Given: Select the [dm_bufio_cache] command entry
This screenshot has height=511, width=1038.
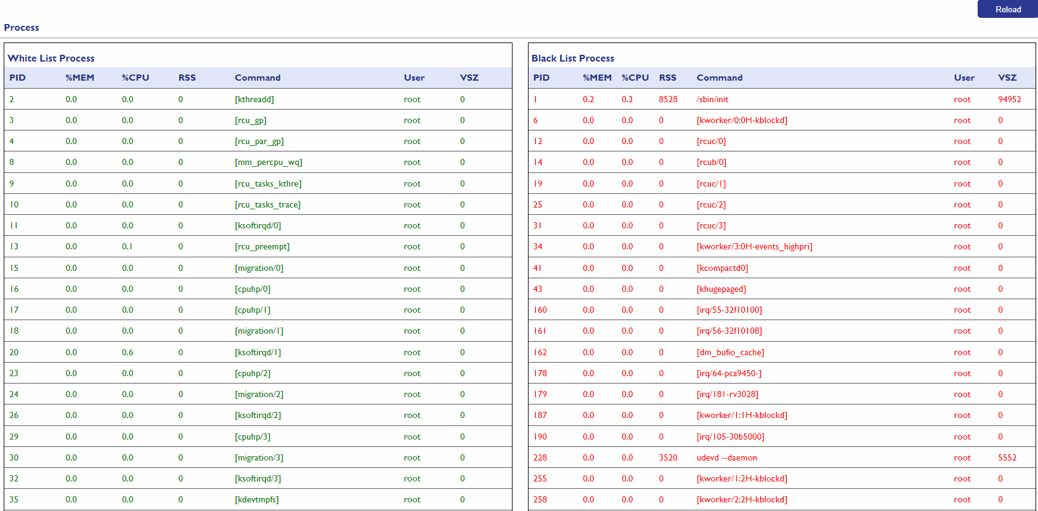Looking at the screenshot, I should pos(731,353).
